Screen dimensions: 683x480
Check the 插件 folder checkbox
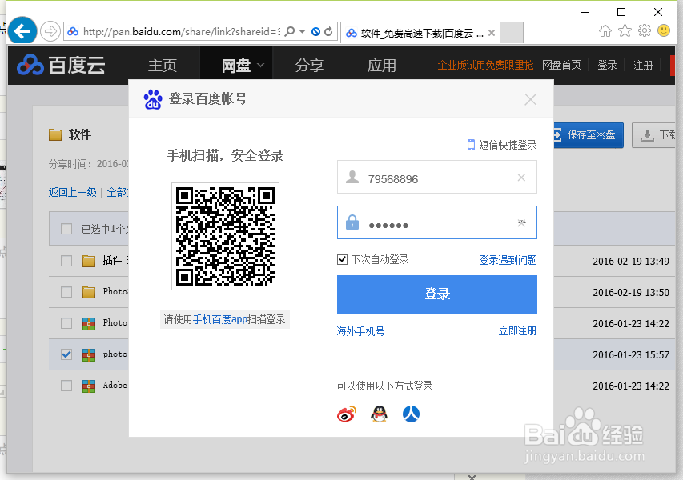66,261
